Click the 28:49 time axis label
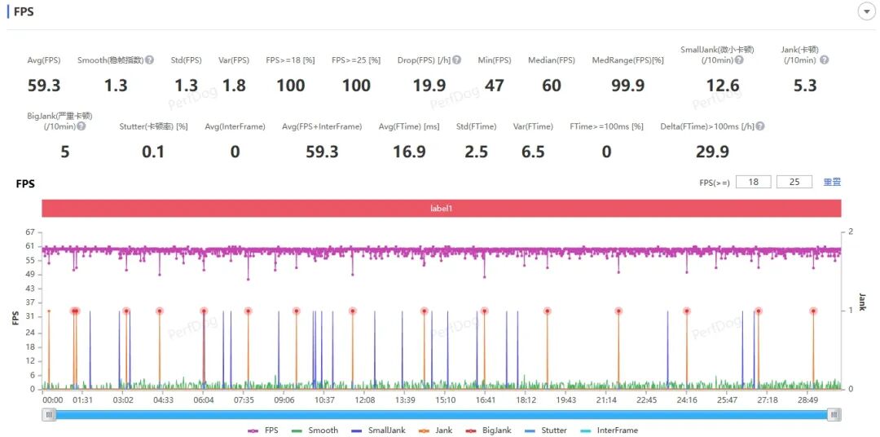Image resolution: width=880 pixels, height=437 pixels. [807, 400]
